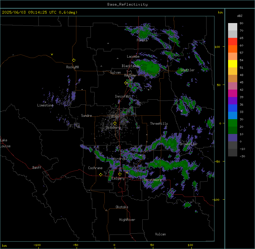
Task: Select the yellow diamond marker below Cochrane
Action: coord(101,174)
